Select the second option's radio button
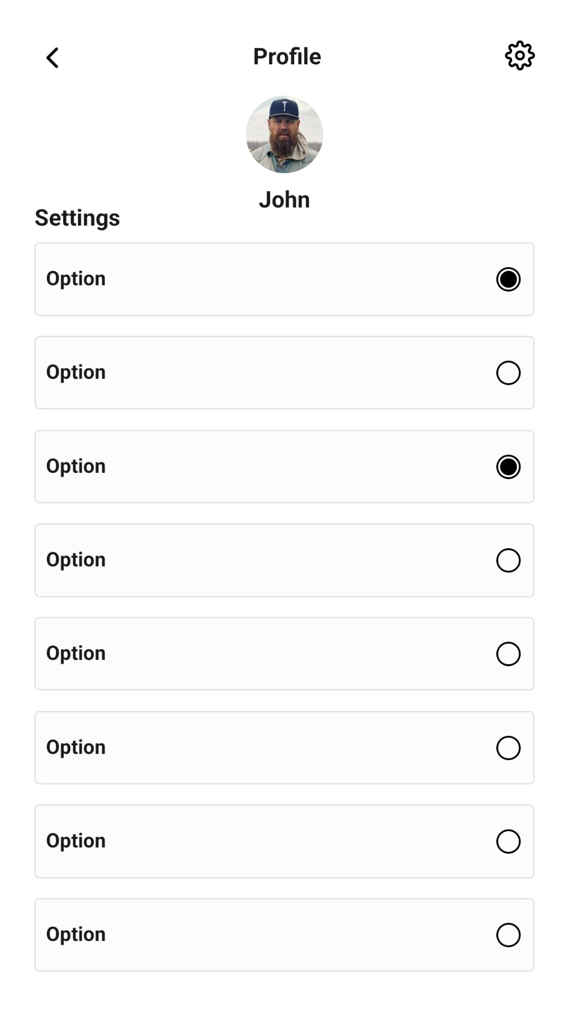The height and width of the screenshot is (1012, 569). (508, 373)
